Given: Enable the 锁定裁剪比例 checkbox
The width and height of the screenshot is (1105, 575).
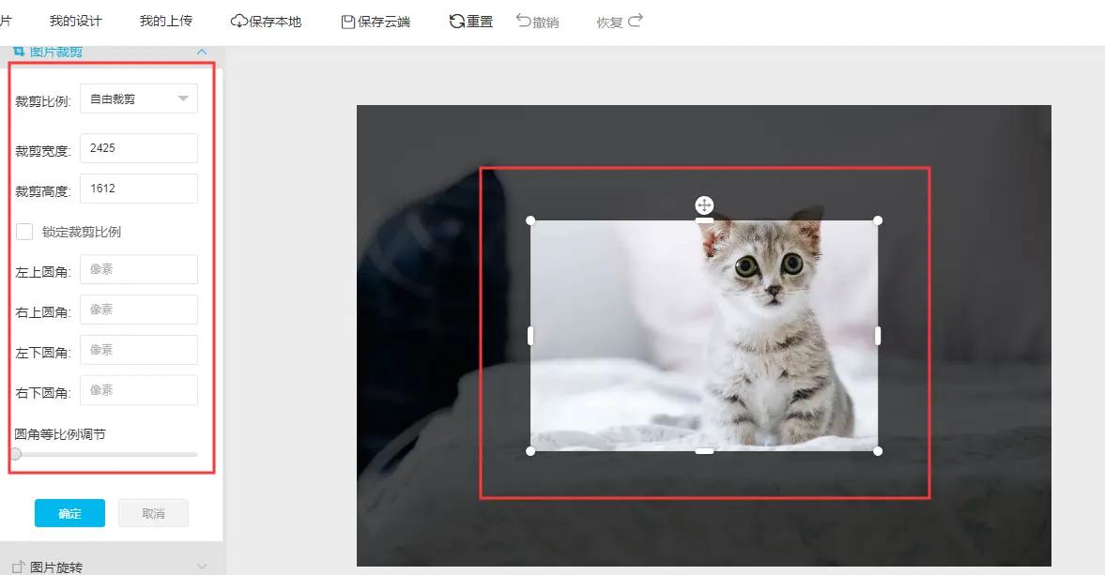Looking at the screenshot, I should coord(24,232).
